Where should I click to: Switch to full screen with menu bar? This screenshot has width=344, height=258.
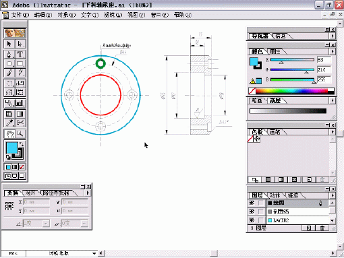pyautogui.click(x=15, y=176)
